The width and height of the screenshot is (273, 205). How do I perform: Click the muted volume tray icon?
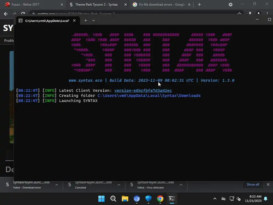coord(239,199)
